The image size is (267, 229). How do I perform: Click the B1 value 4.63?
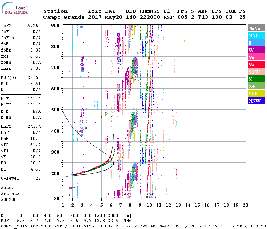pos(35,169)
